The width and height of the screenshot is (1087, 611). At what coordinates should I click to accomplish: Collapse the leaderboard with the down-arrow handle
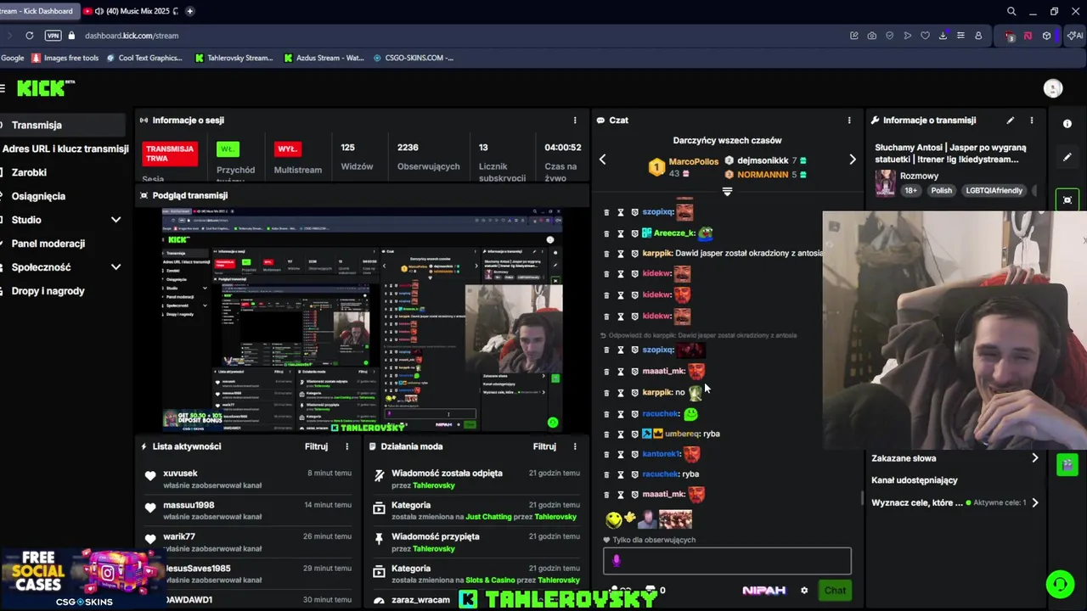[727, 192]
